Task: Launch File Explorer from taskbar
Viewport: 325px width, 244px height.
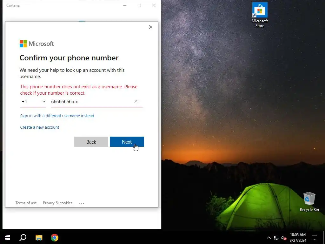Action: [39, 238]
